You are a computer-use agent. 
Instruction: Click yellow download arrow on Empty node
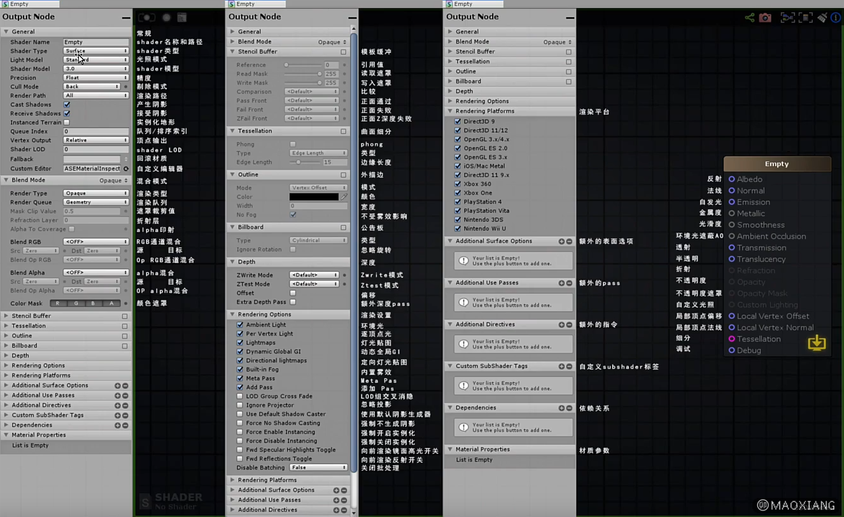(817, 343)
